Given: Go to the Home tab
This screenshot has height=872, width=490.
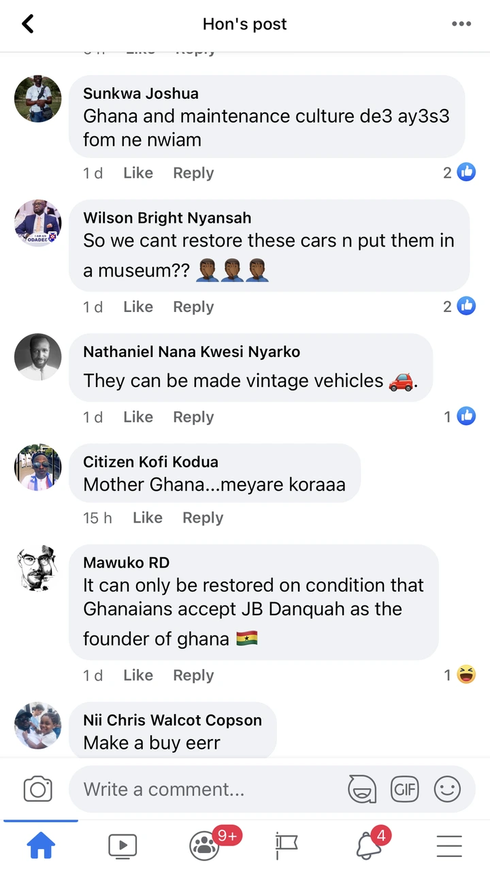Looking at the screenshot, I should point(41,846).
